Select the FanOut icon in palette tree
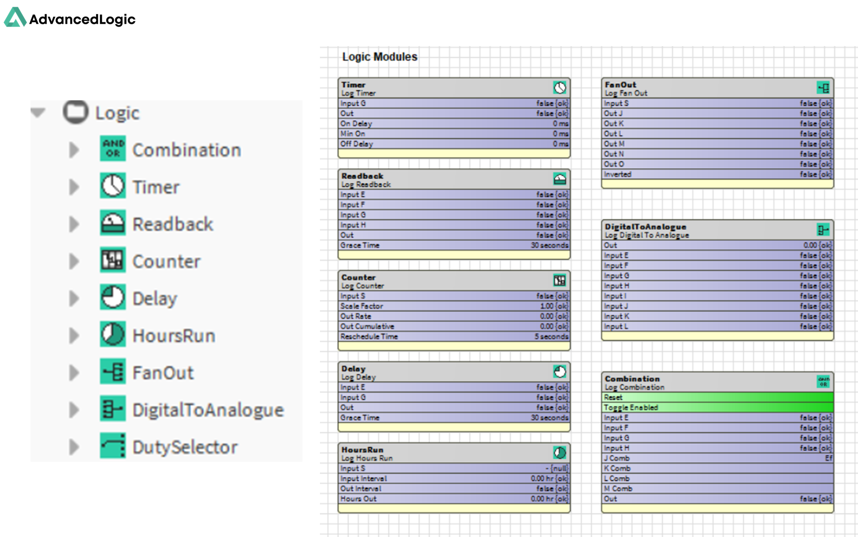858x537 pixels. coord(113,372)
